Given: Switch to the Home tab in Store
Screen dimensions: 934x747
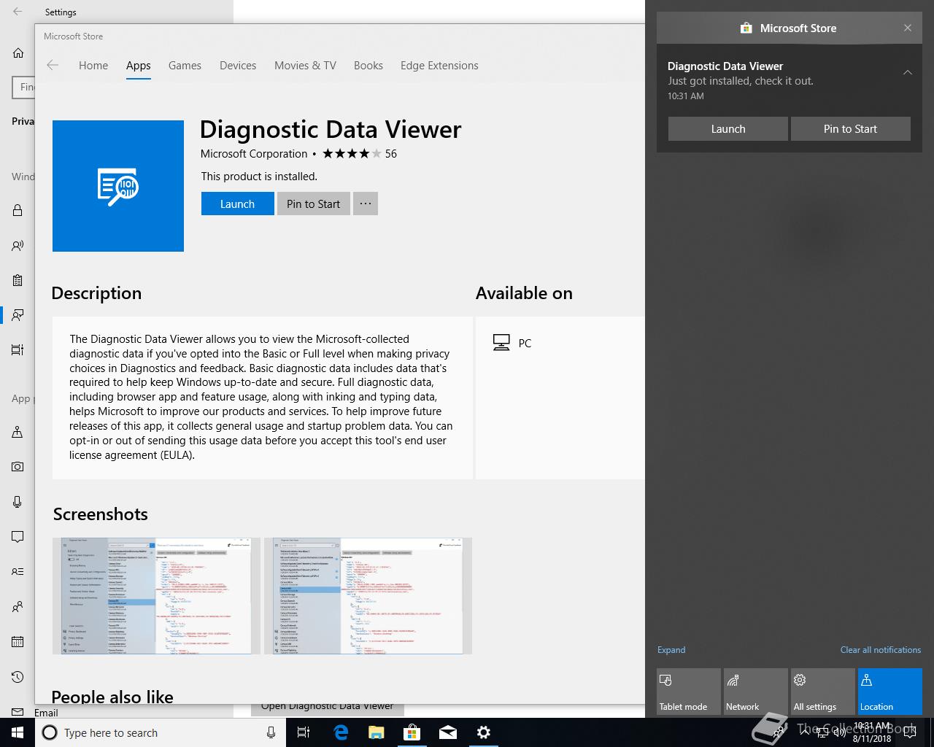Looking at the screenshot, I should (93, 65).
